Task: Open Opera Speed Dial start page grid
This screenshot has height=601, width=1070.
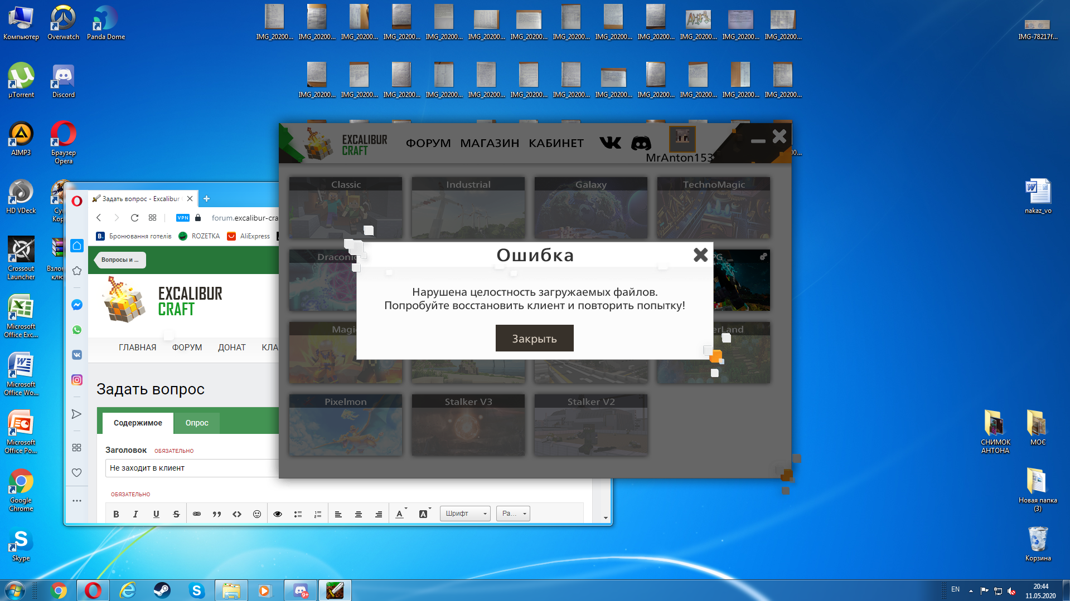Action: click(x=153, y=218)
